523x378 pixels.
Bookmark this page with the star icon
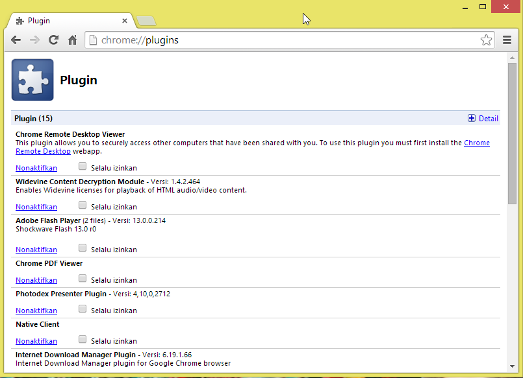click(486, 40)
